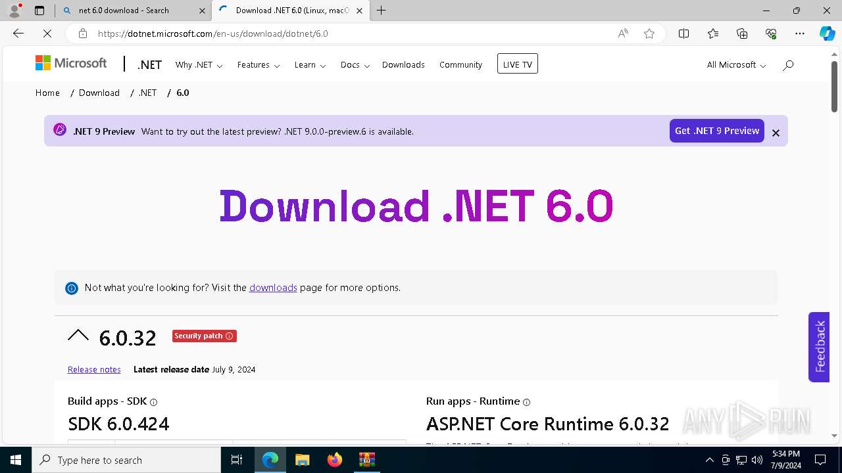Show hidden tray icons chevron

pos(709,460)
